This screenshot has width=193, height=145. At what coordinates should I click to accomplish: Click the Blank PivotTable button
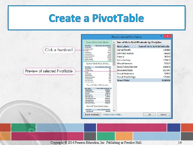92,114
